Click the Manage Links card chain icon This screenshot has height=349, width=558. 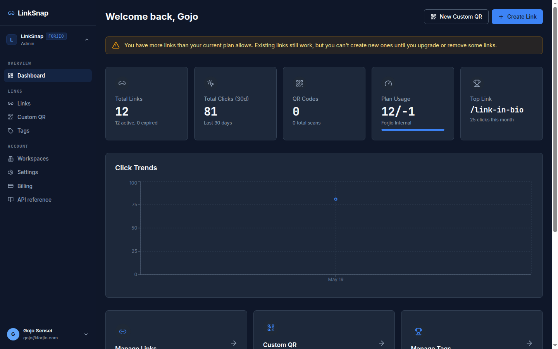tap(123, 332)
